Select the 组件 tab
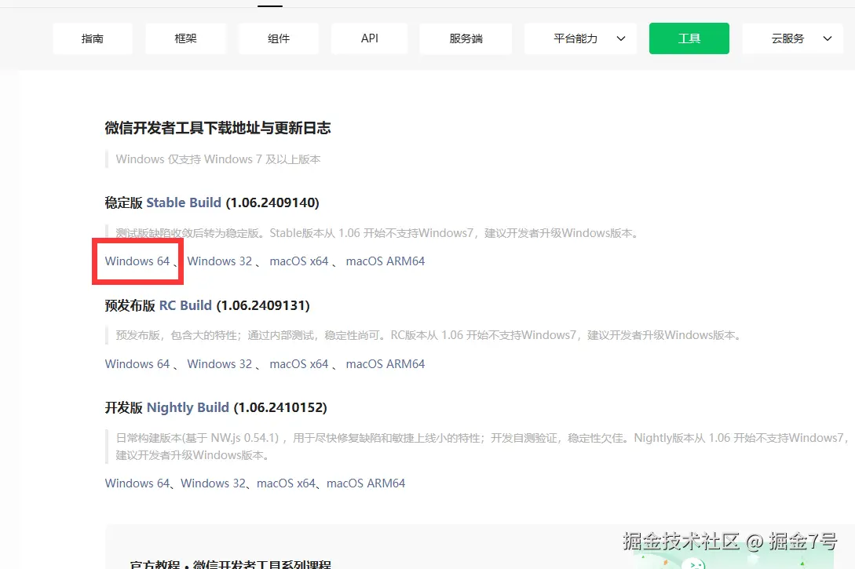855x569 pixels. (279, 38)
